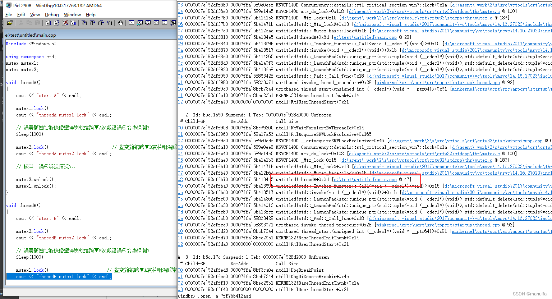
Task: Click thread 3 header 'Id: b5c.17c' line
Action: 253,257
